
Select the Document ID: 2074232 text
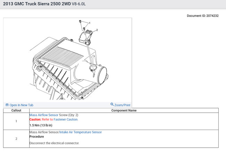(203, 16)
